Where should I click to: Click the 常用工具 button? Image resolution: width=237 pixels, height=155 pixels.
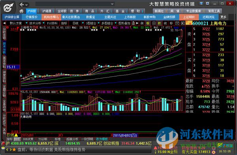(x=214, y=11)
